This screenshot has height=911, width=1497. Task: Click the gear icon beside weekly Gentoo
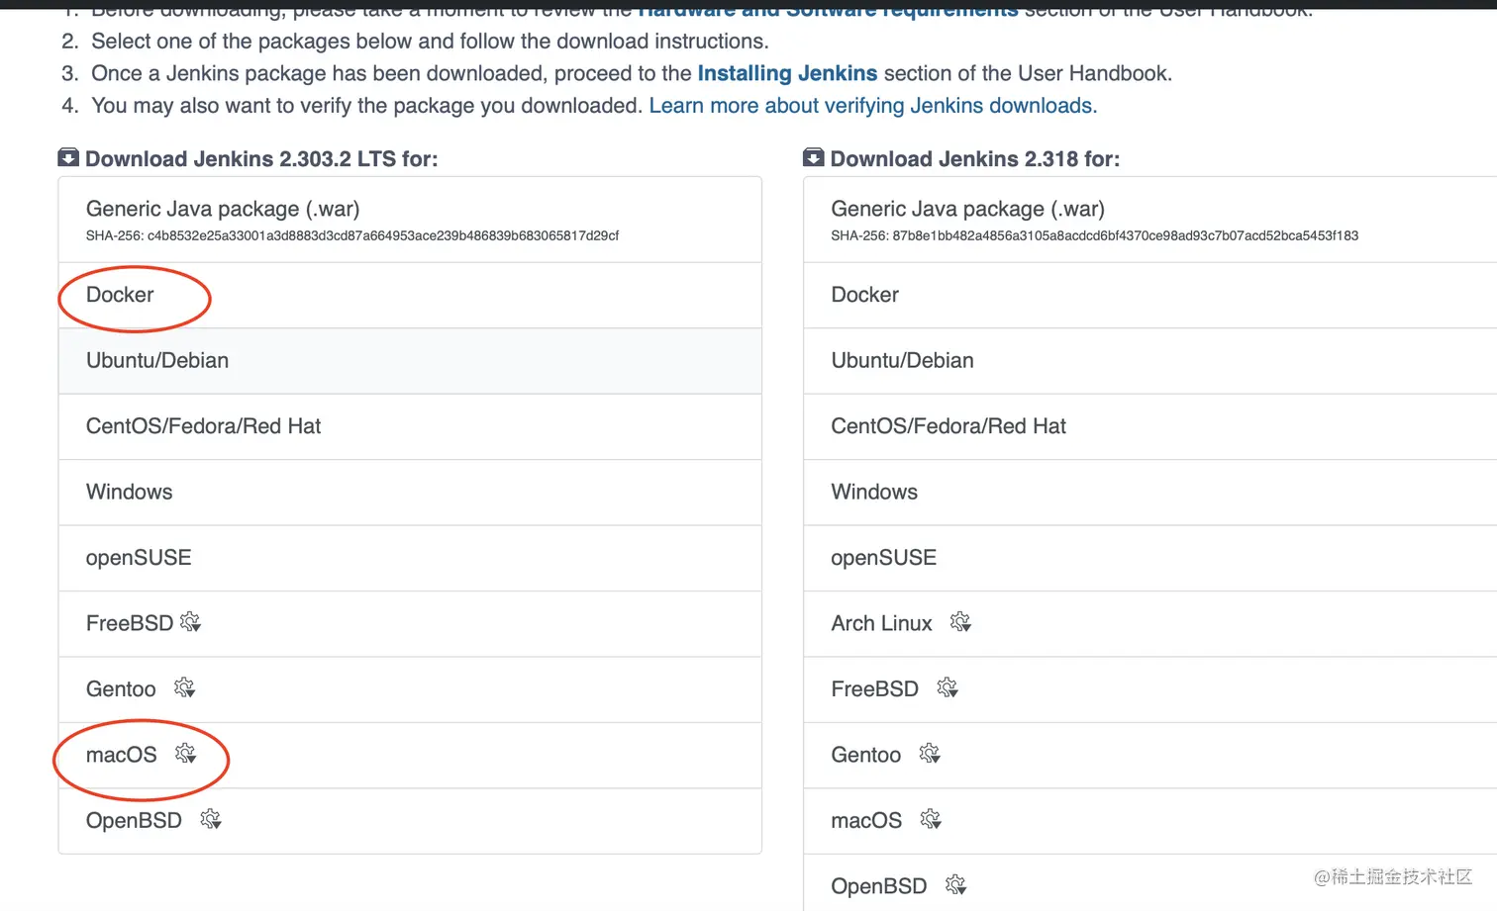[930, 754]
